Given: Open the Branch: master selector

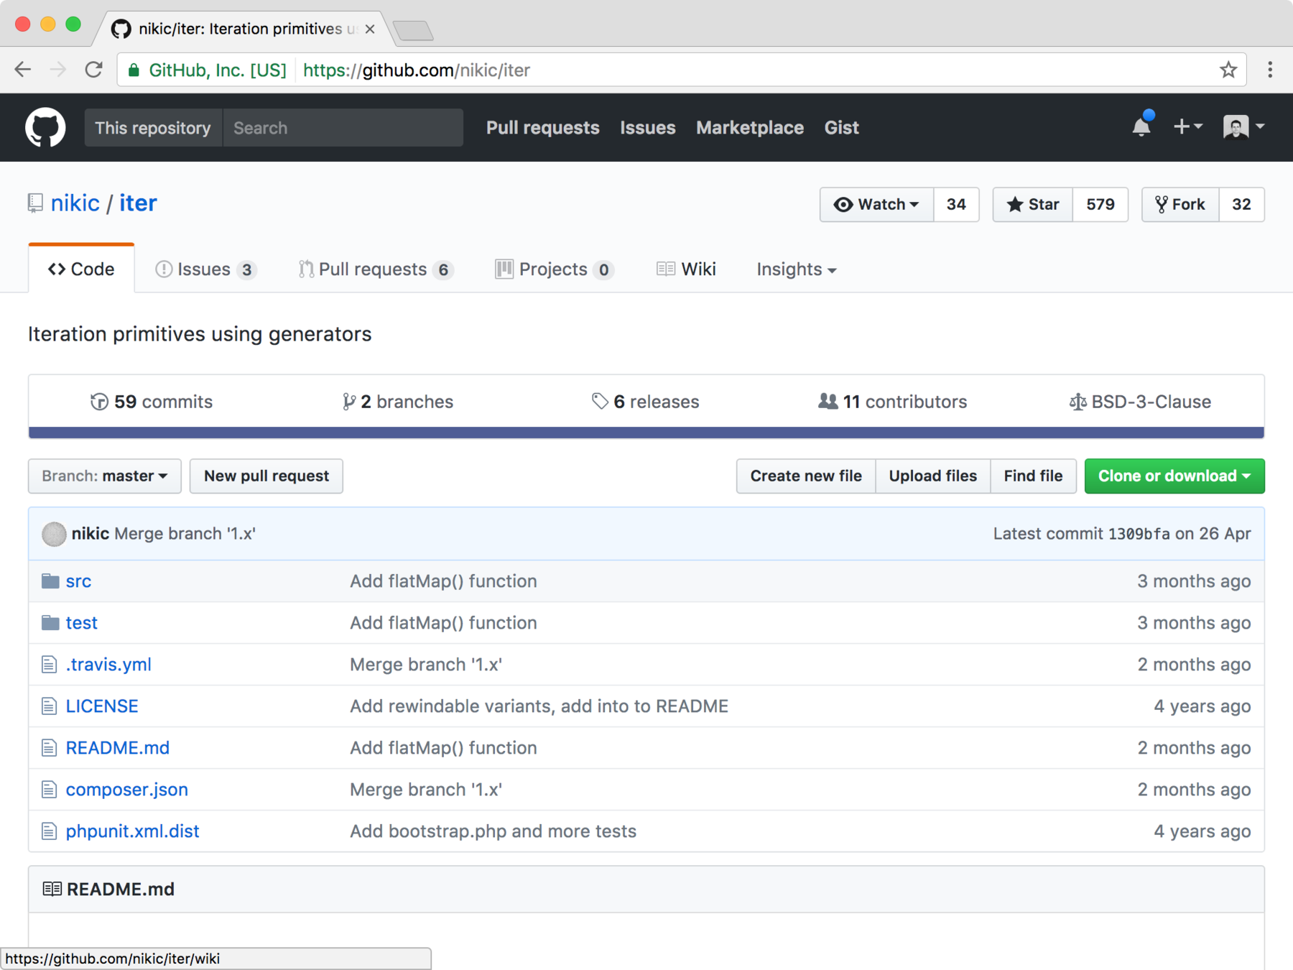Looking at the screenshot, I should [105, 476].
